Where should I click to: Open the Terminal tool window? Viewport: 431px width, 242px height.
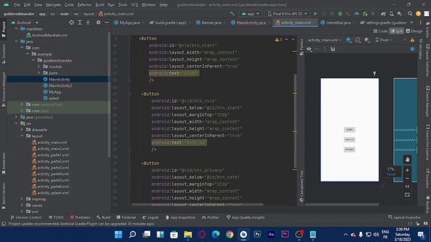pyautogui.click(x=126, y=217)
